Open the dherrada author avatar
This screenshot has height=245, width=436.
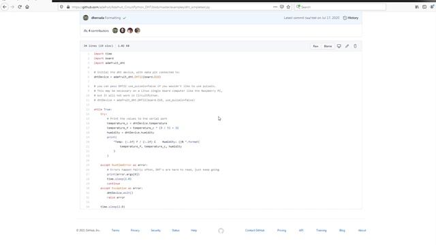tap(86, 18)
